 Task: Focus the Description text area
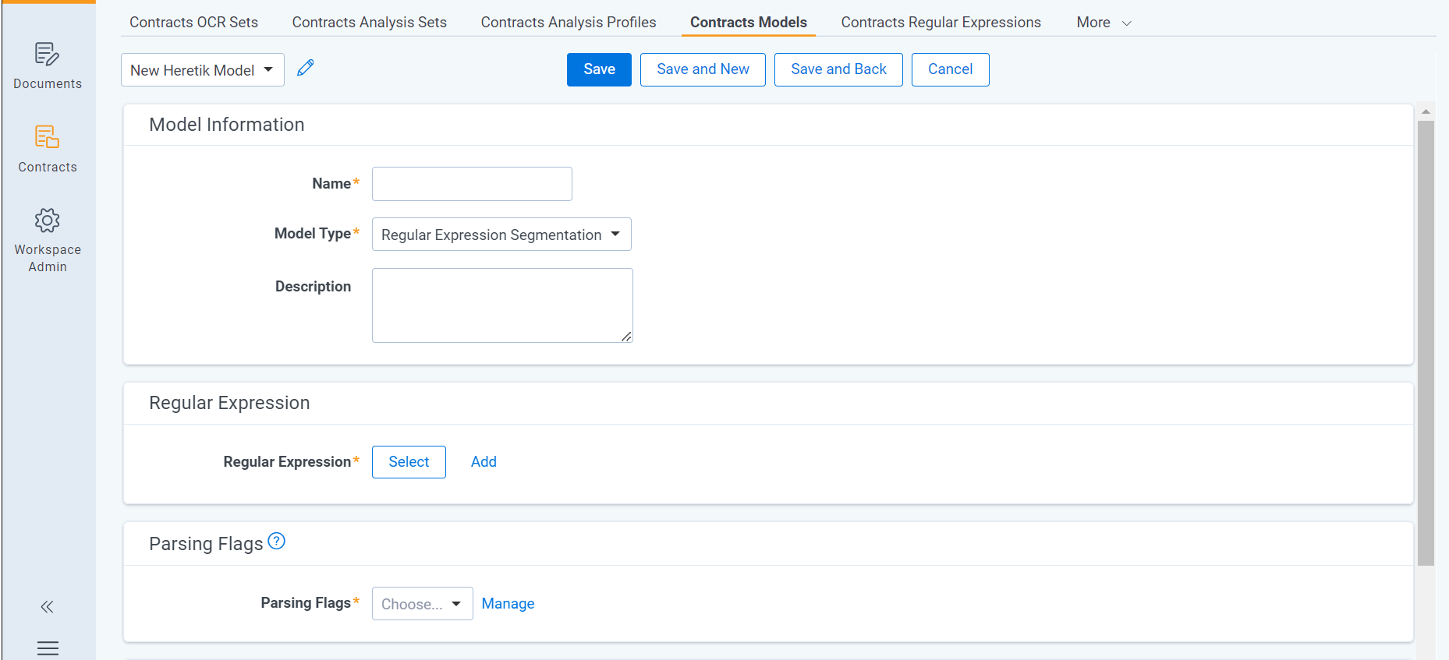tap(502, 305)
